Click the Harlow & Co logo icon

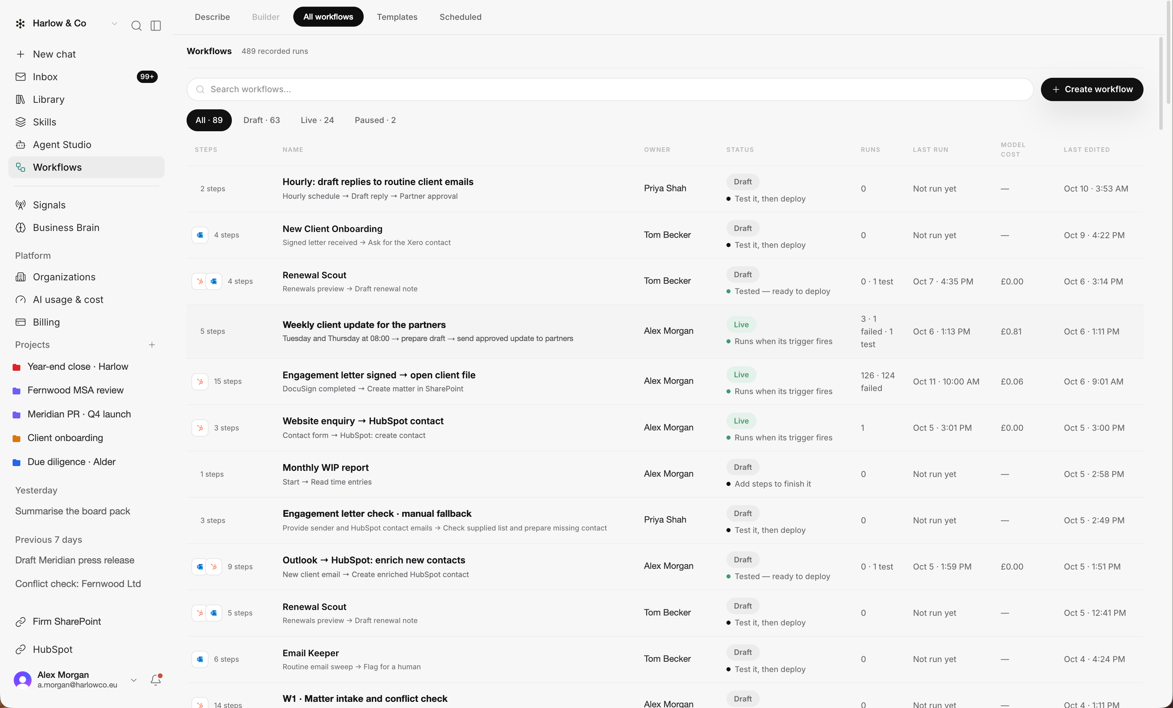coord(21,23)
